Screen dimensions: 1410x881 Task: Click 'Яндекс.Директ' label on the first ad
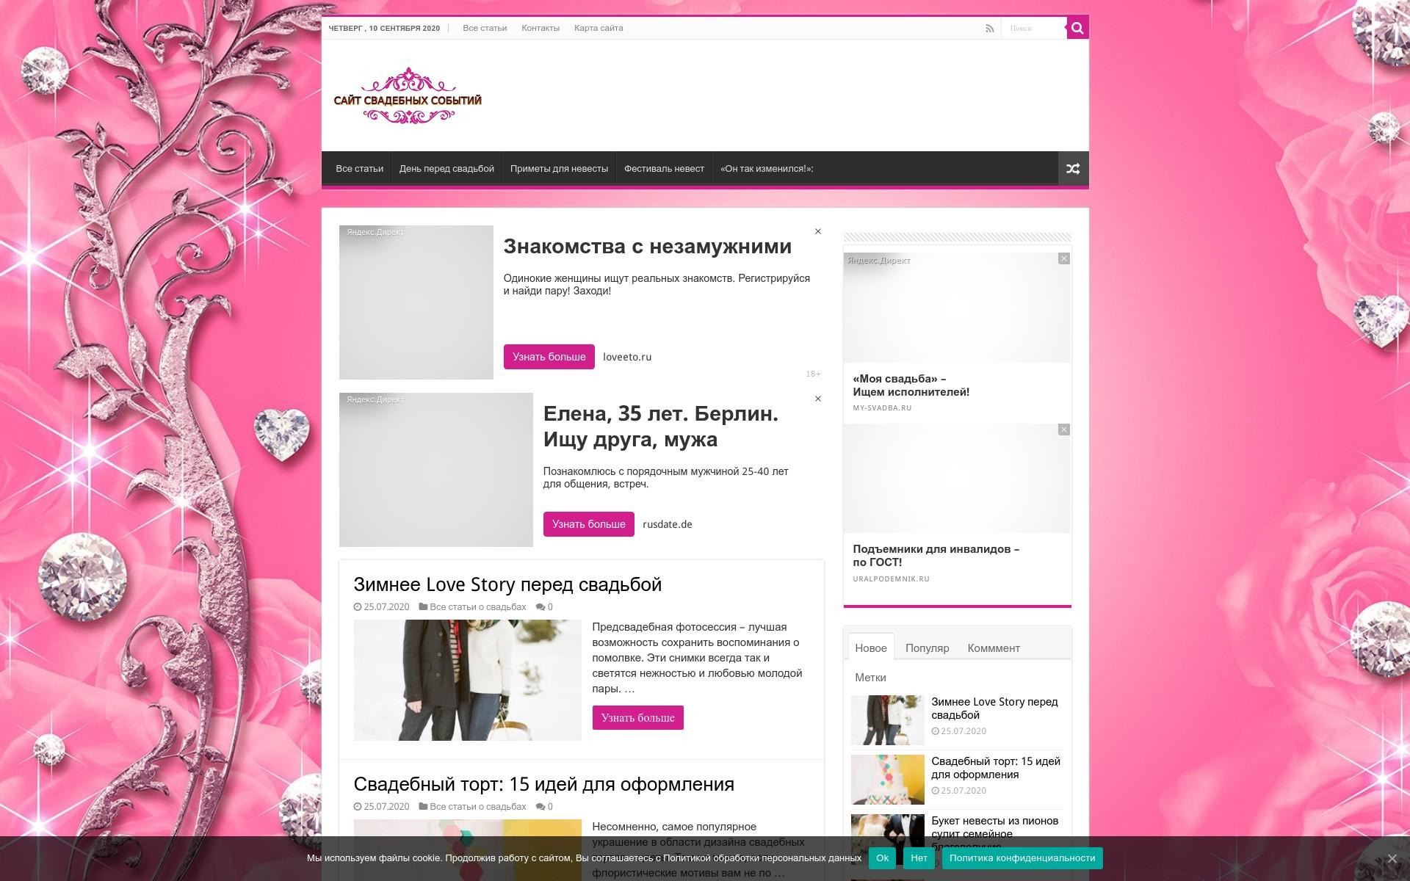[x=375, y=232]
